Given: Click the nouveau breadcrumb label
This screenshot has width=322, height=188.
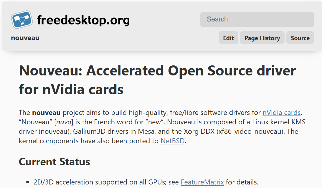Looking at the screenshot, I should pos(25,38).
